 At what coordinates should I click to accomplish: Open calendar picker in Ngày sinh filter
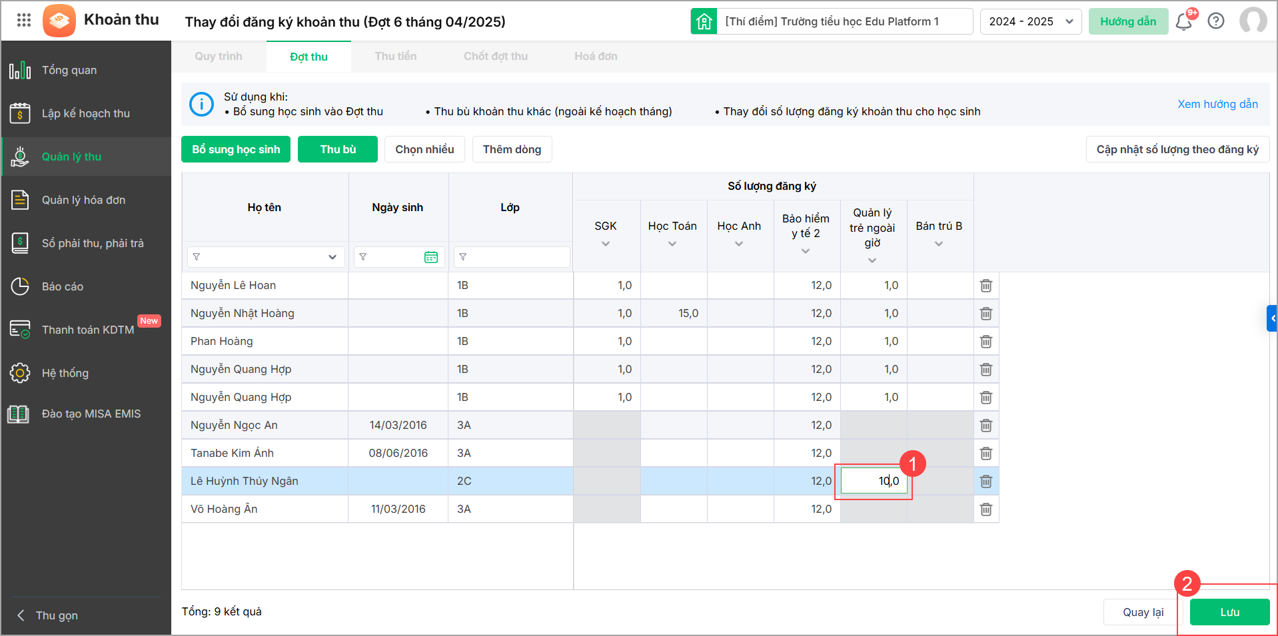(x=431, y=257)
